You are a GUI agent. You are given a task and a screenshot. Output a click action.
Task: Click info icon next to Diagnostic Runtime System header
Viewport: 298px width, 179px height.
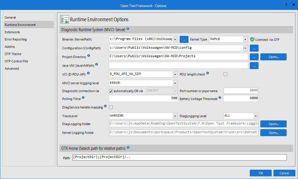[x=128, y=29]
